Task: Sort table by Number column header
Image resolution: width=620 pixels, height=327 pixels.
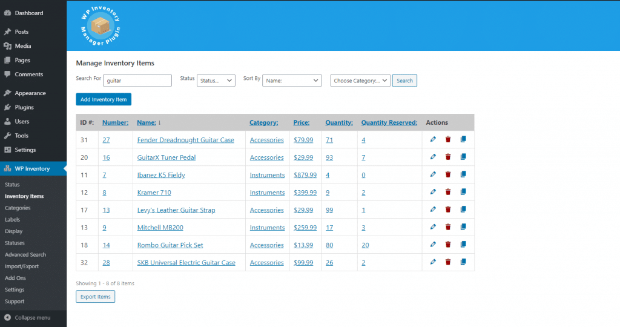Action: (115, 122)
